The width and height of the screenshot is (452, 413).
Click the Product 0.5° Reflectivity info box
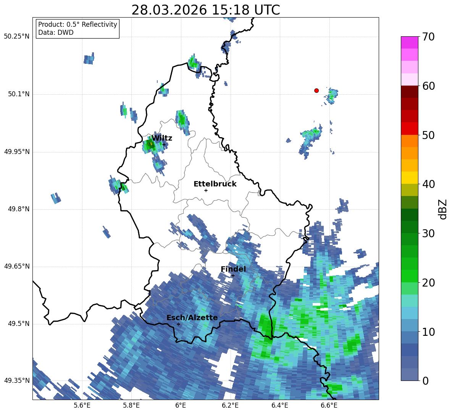[77, 28]
